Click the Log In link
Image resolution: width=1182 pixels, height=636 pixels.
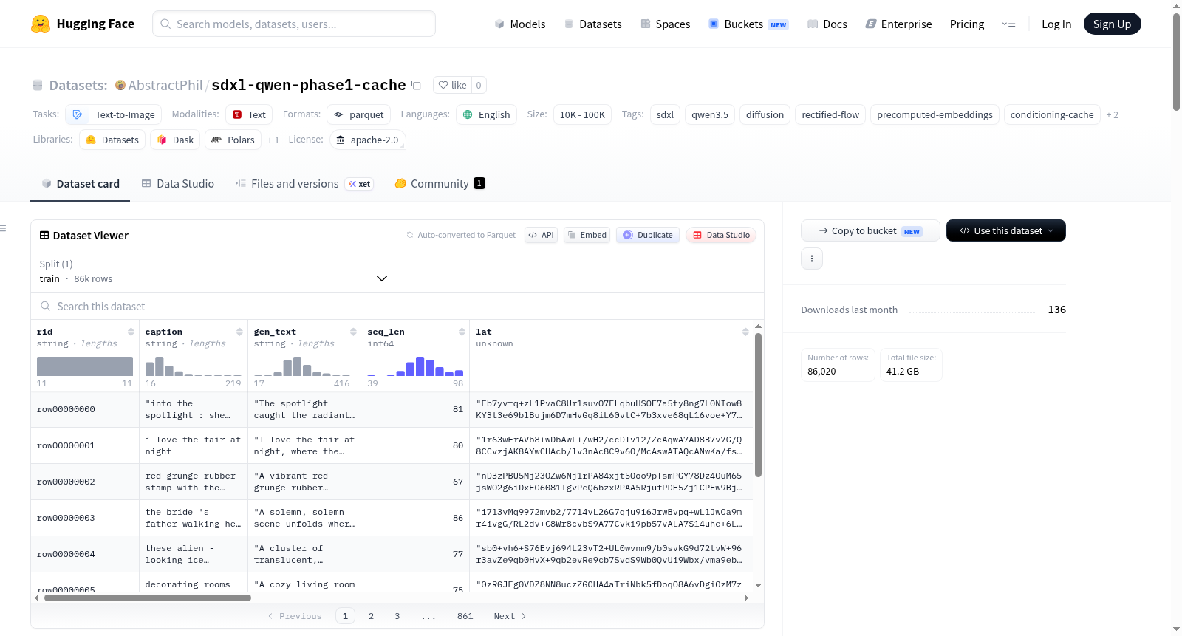point(1056,24)
